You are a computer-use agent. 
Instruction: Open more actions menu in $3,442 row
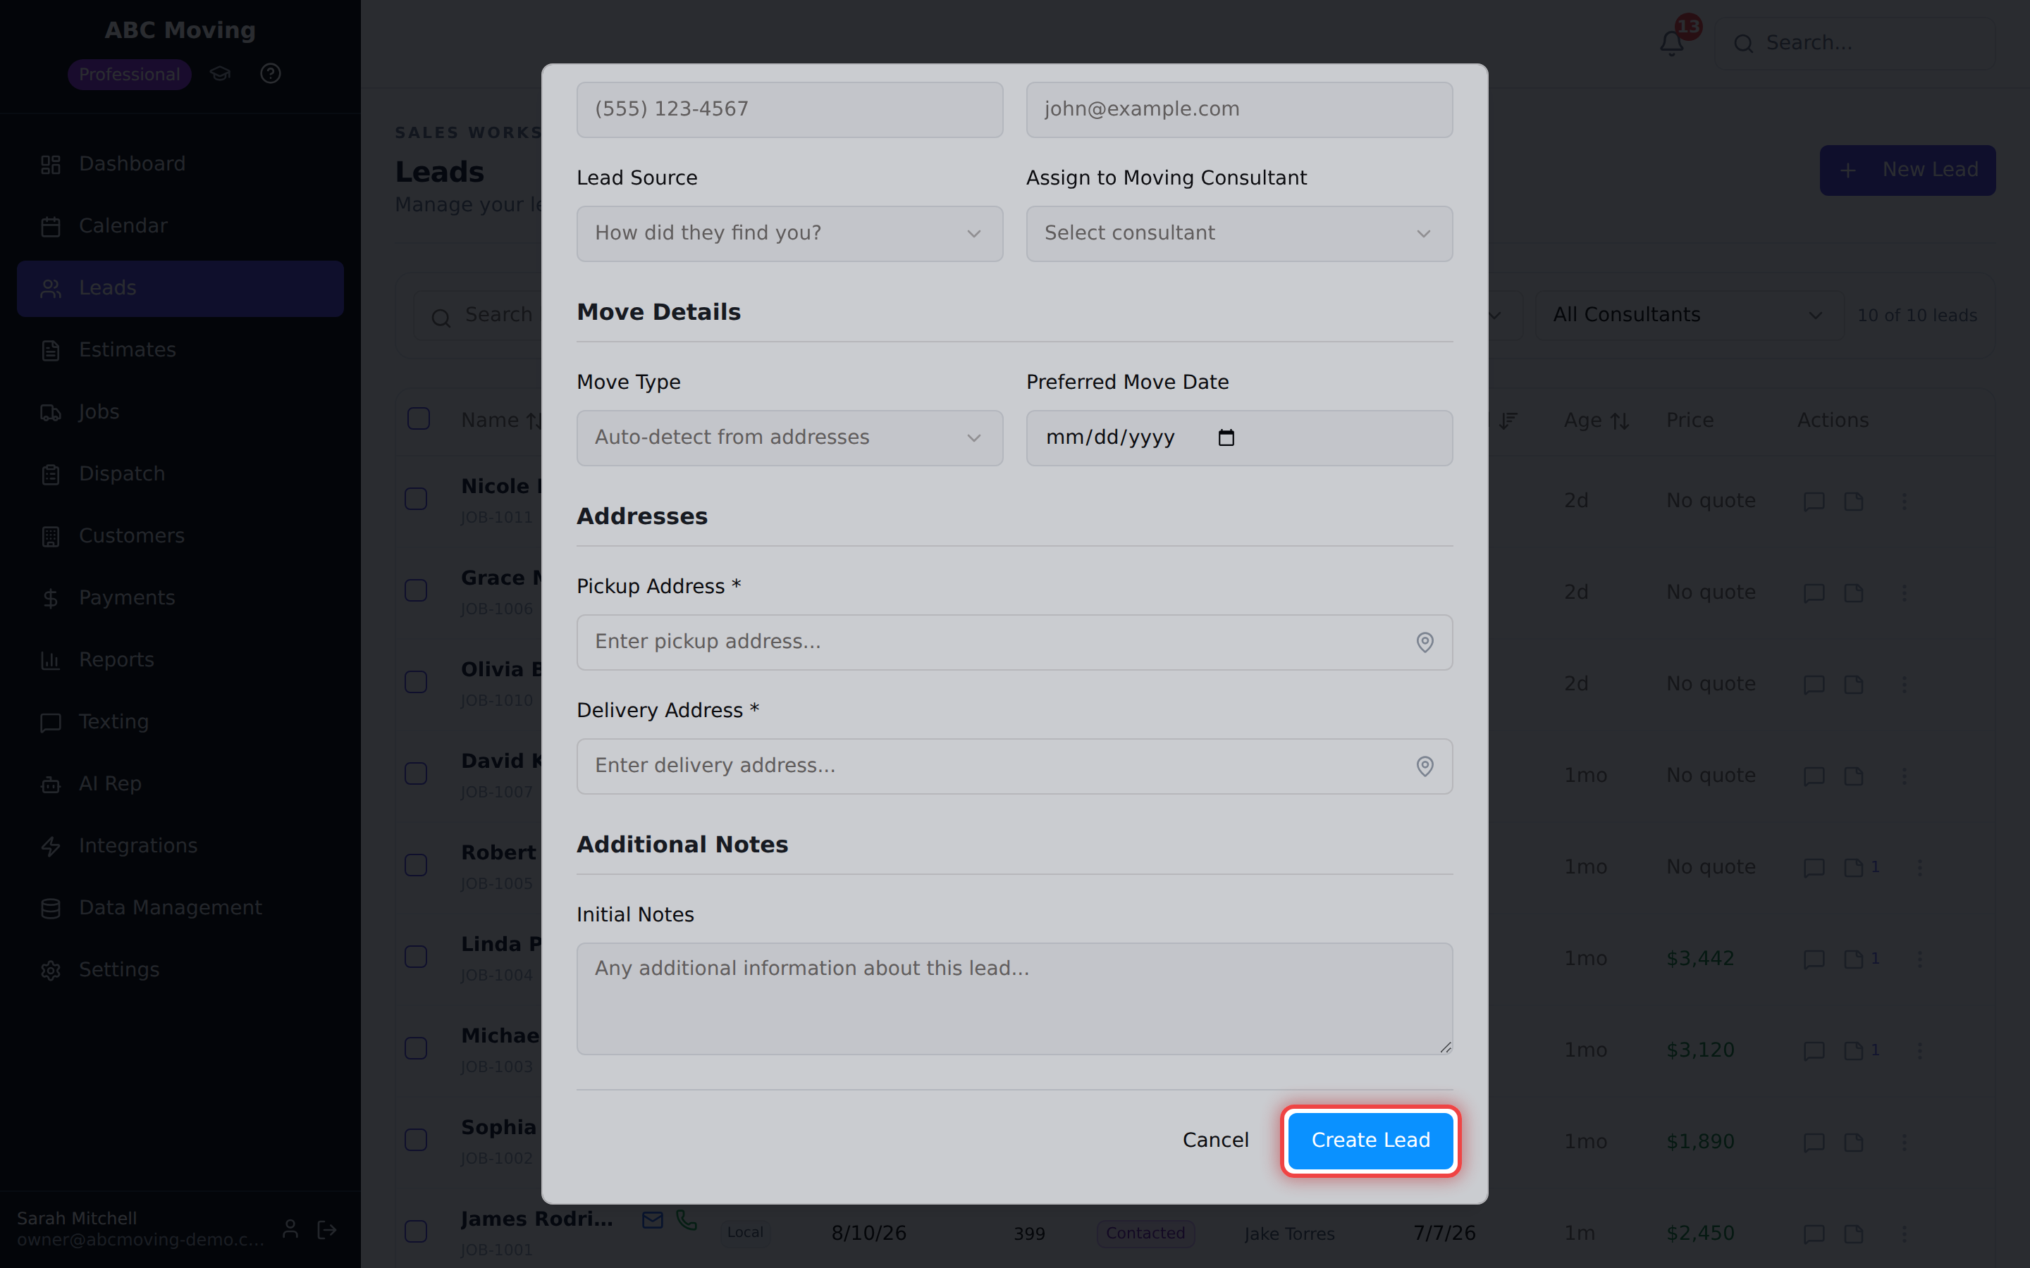(1919, 959)
